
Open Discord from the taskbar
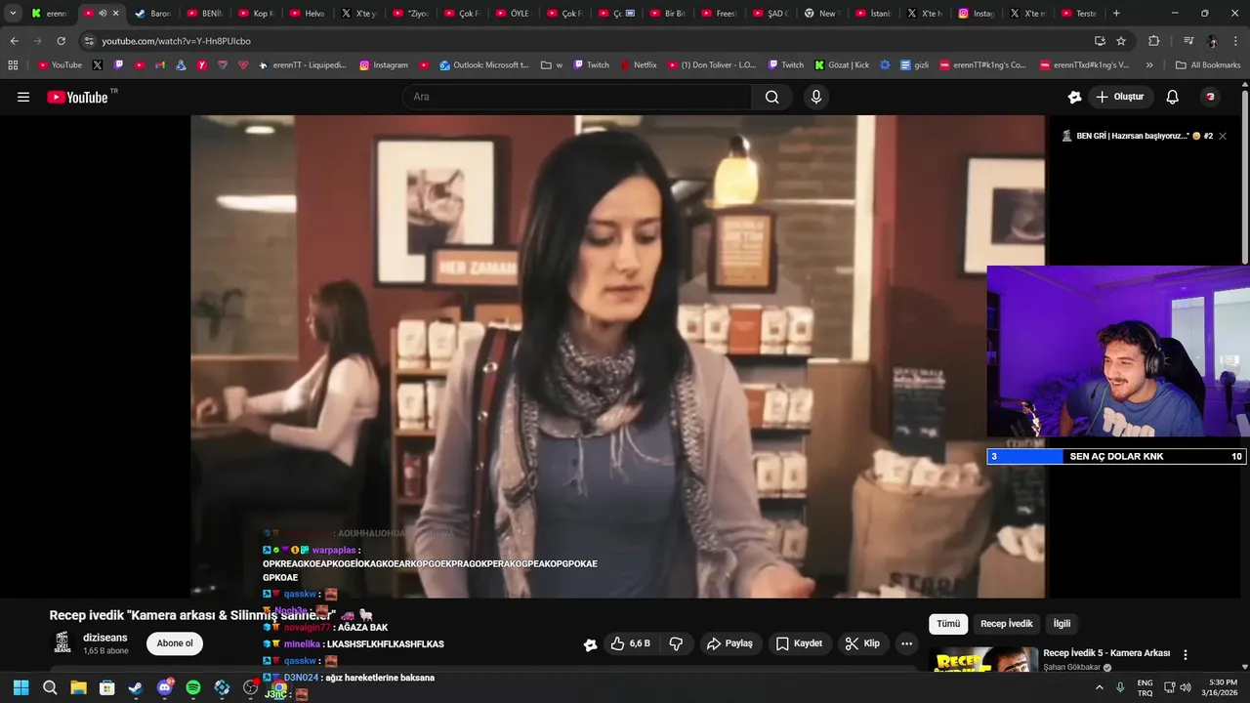pos(164,687)
